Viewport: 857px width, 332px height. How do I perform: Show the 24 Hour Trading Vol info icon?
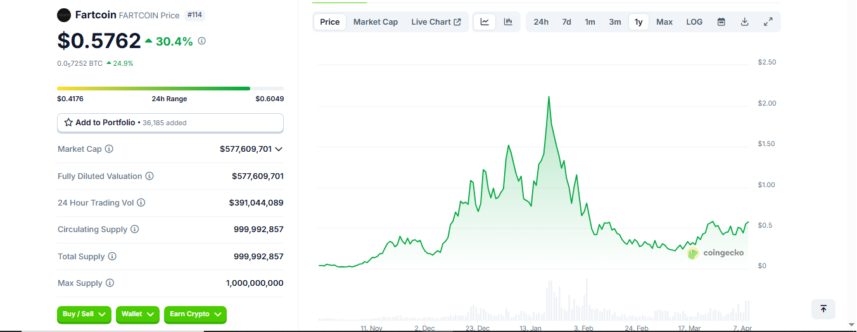(141, 202)
